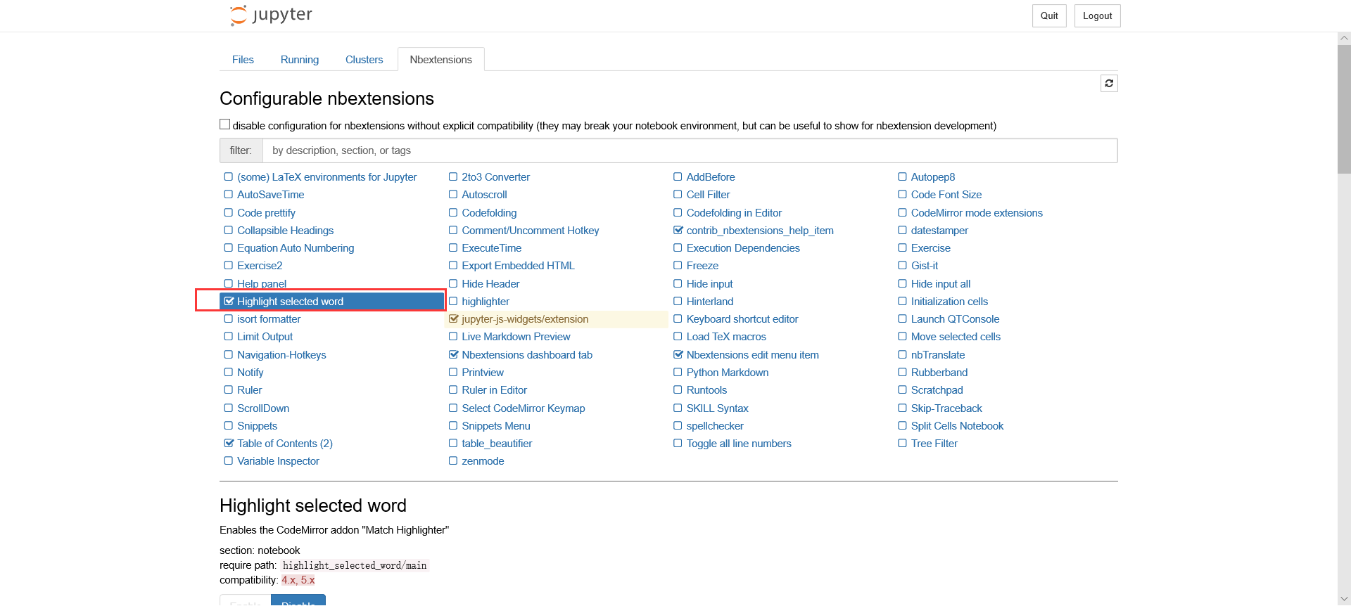Click the filter search input field
The width and height of the screenshot is (1351, 606).
pos(690,150)
